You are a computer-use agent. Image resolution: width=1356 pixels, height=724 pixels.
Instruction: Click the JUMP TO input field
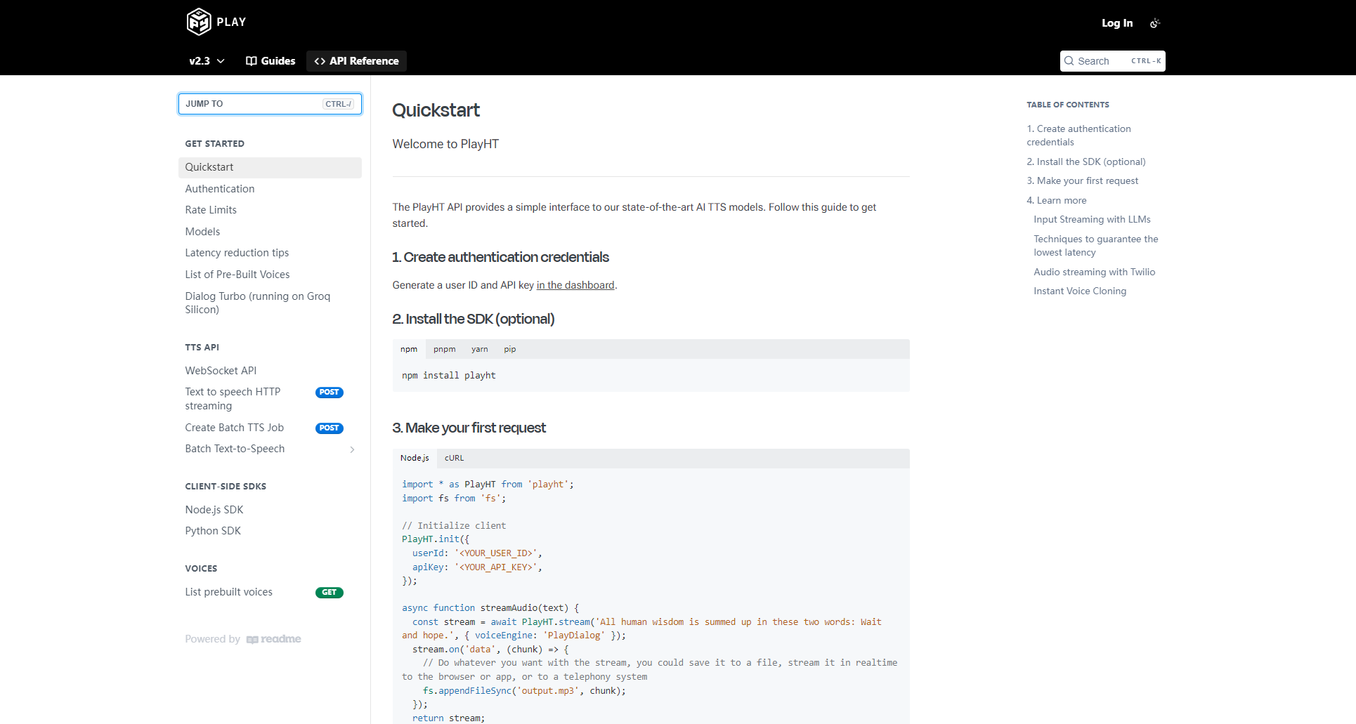(x=270, y=104)
